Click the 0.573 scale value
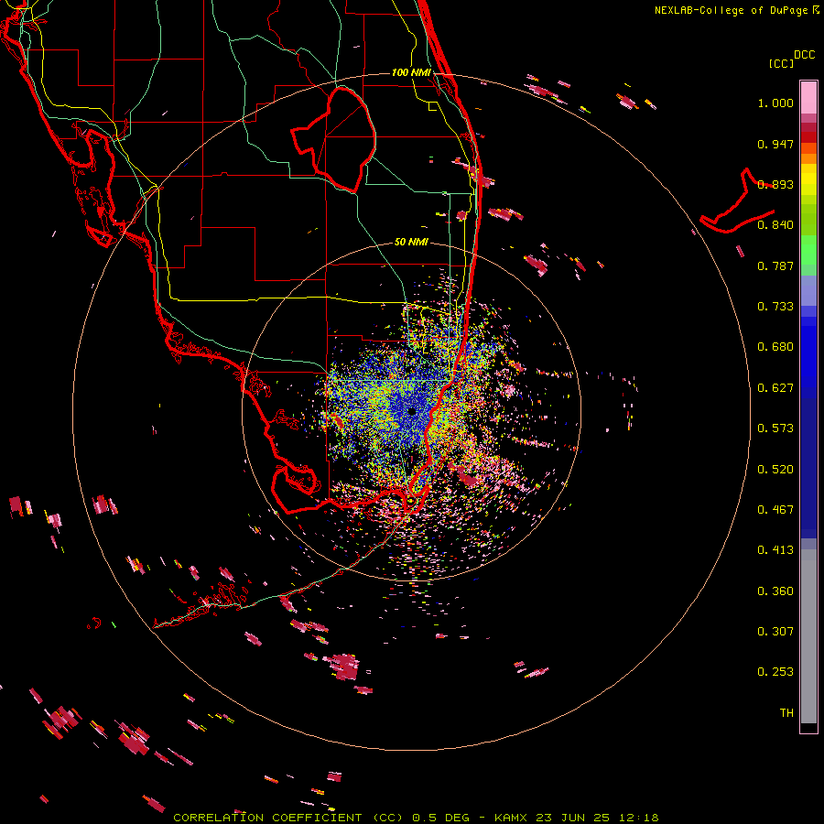The height and width of the screenshot is (824, 824). (775, 428)
